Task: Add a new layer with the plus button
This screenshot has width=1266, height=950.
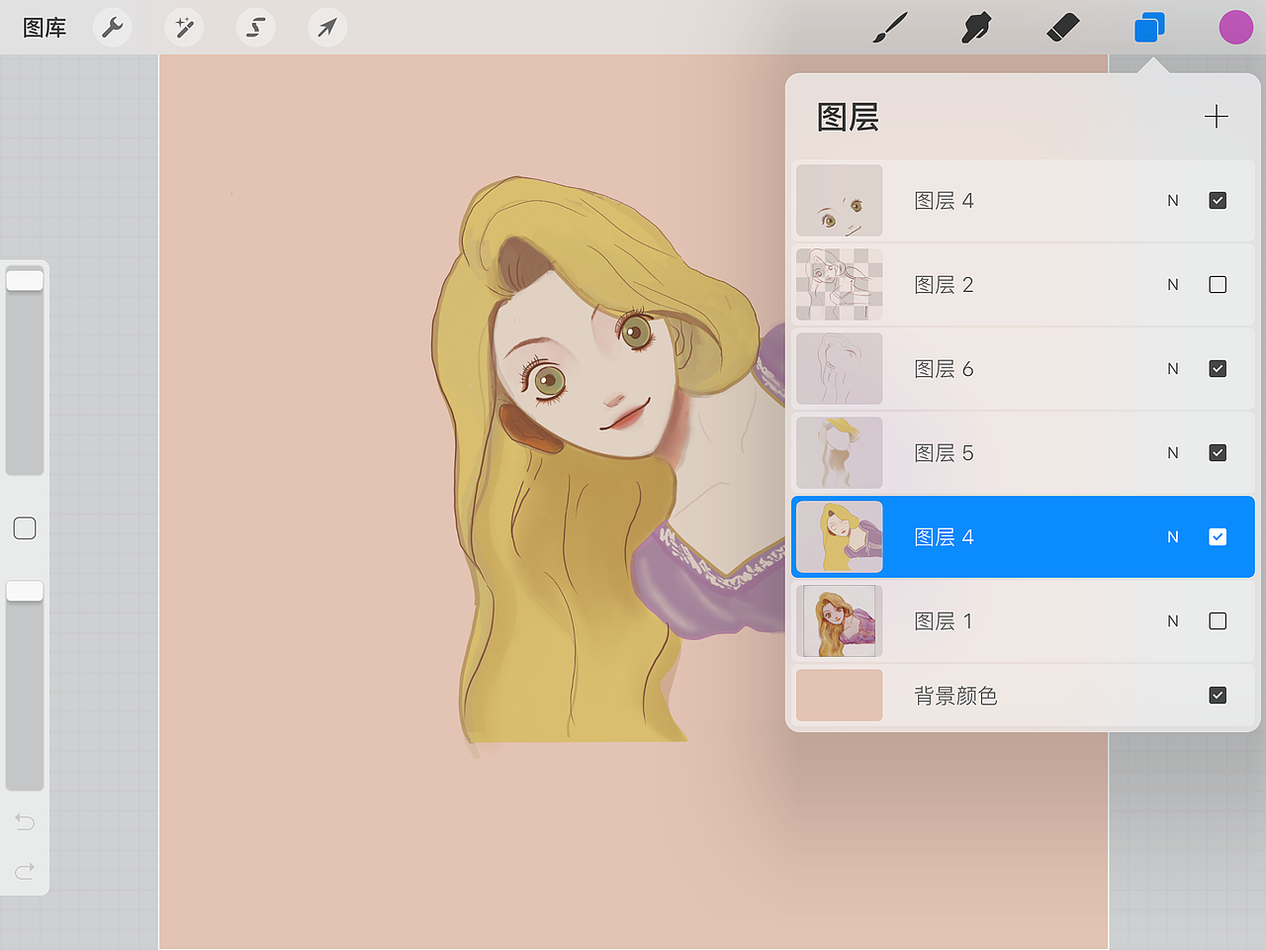Action: pos(1217,116)
